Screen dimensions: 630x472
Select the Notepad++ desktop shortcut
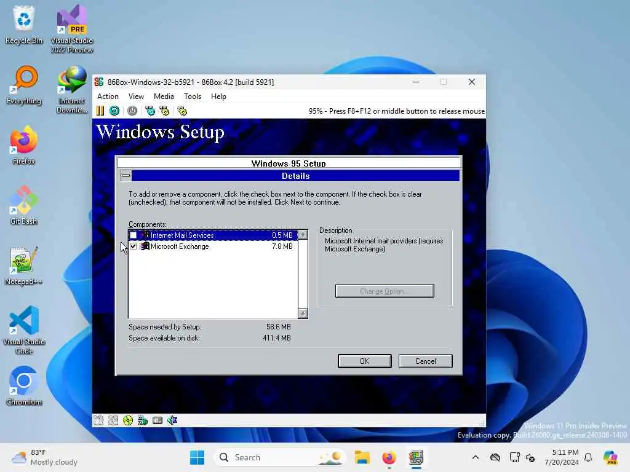[x=24, y=265]
